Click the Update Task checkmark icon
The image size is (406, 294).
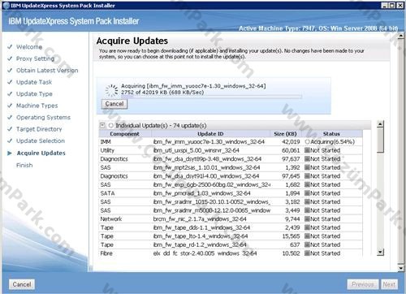coord(10,82)
